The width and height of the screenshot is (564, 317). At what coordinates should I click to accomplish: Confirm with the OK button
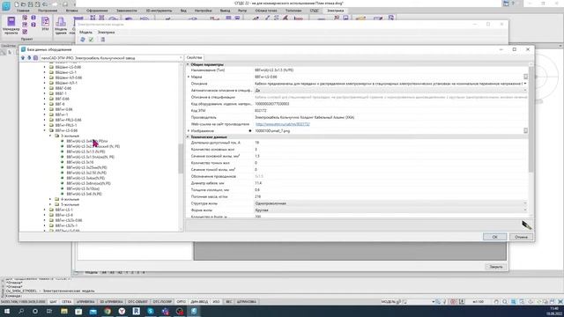[494, 237]
